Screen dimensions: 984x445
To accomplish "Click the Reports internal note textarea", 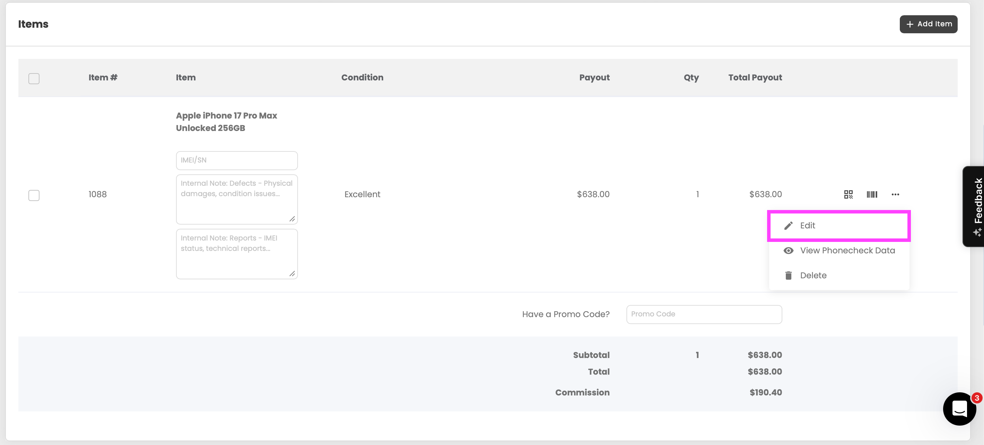I will [236, 254].
